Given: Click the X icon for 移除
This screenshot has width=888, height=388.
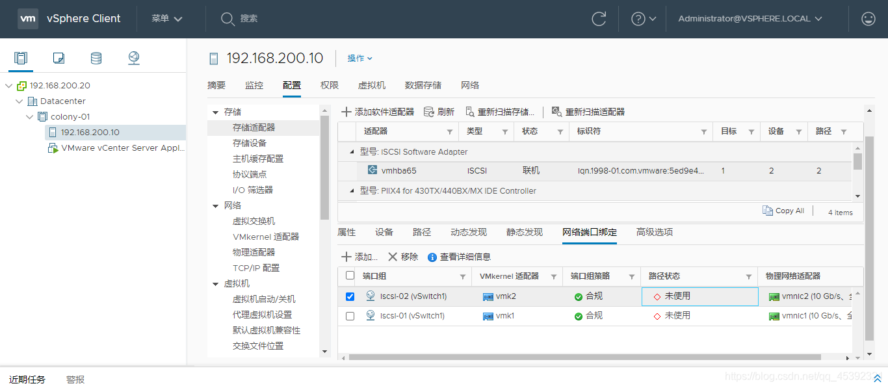Looking at the screenshot, I should pyautogui.click(x=393, y=257).
